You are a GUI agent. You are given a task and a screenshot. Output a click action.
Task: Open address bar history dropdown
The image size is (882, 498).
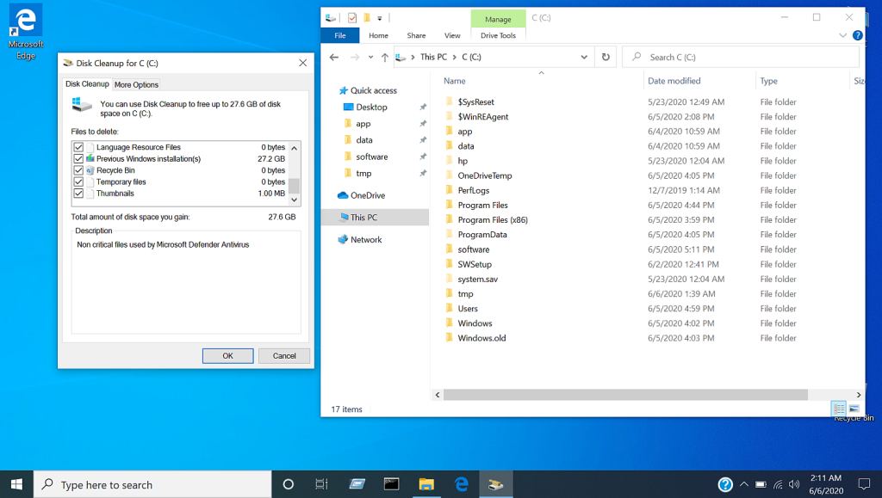pos(584,58)
